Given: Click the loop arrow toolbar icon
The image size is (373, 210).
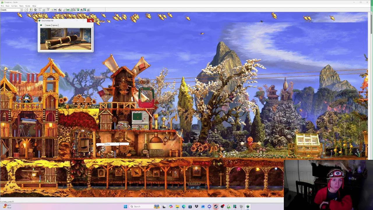Looking at the screenshot, I should pyautogui.click(x=26, y=10).
